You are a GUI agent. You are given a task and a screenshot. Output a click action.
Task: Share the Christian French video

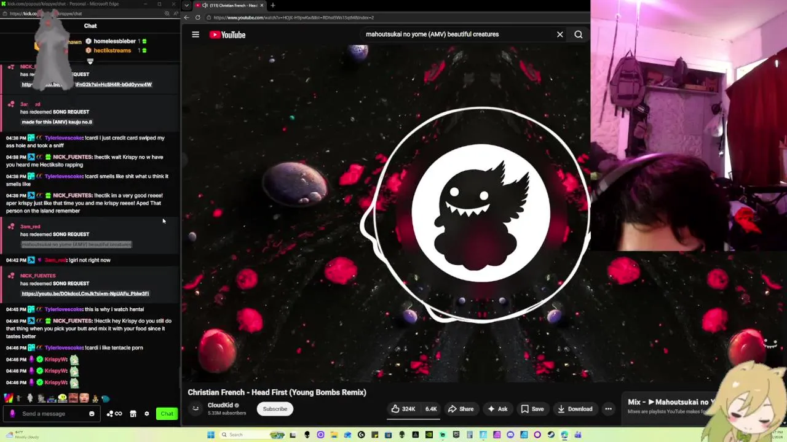461,409
